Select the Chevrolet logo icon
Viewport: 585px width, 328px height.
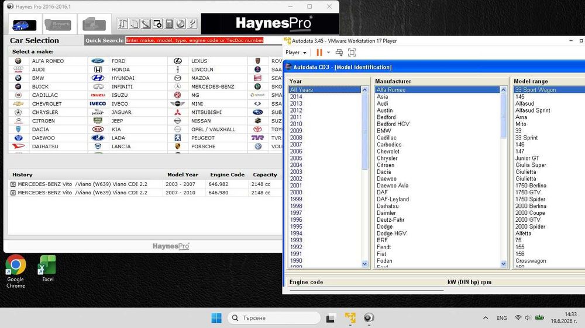18,103
